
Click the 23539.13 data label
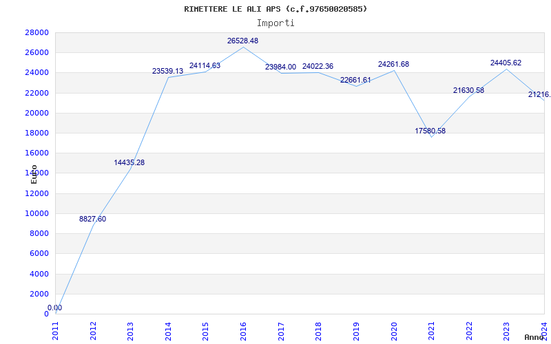[167, 72]
